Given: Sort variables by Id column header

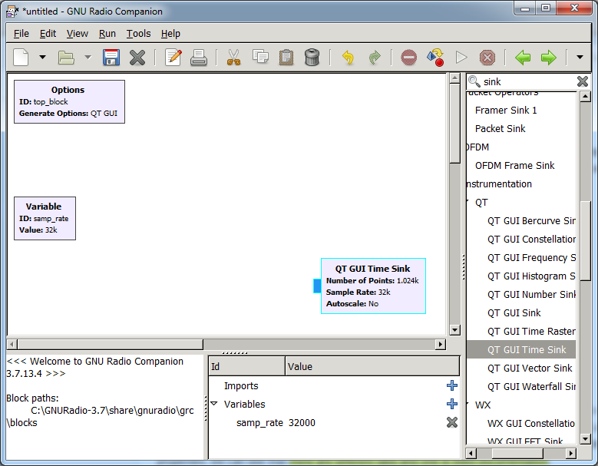Looking at the screenshot, I should 246,366.
